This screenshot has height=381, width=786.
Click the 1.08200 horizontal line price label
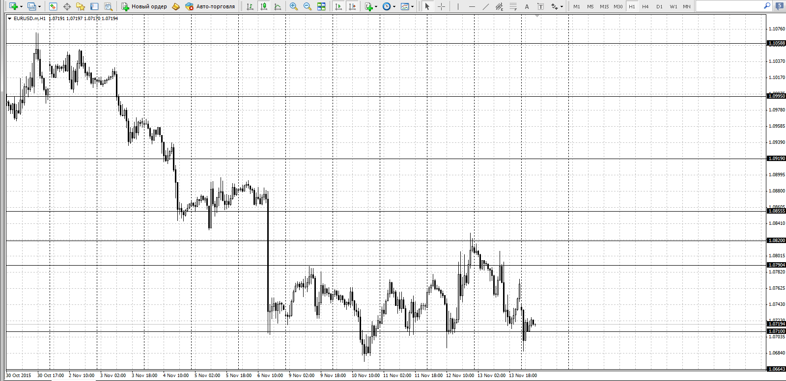click(x=777, y=241)
